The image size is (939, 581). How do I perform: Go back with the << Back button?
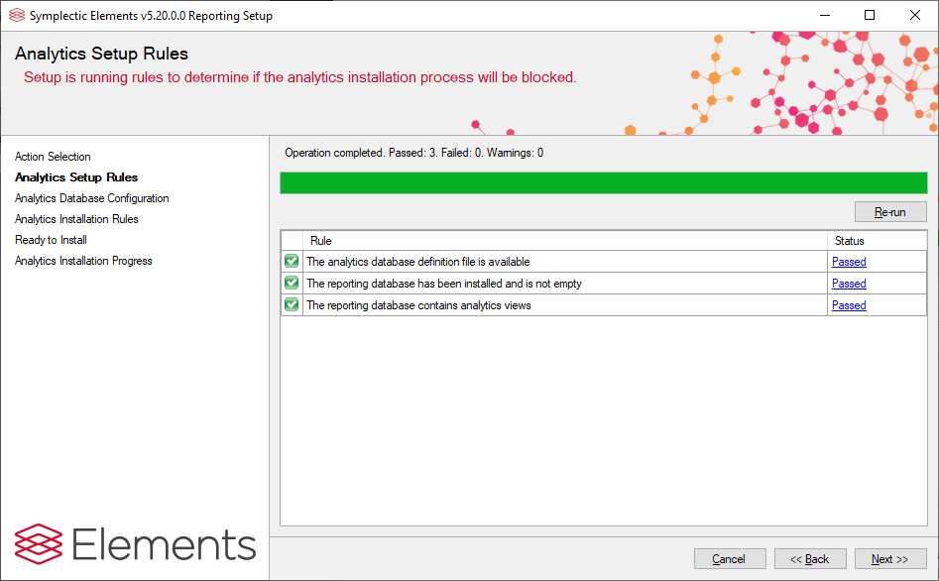pyautogui.click(x=810, y=559)
